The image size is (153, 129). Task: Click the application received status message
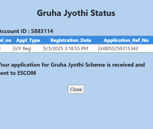pos(72,69)
